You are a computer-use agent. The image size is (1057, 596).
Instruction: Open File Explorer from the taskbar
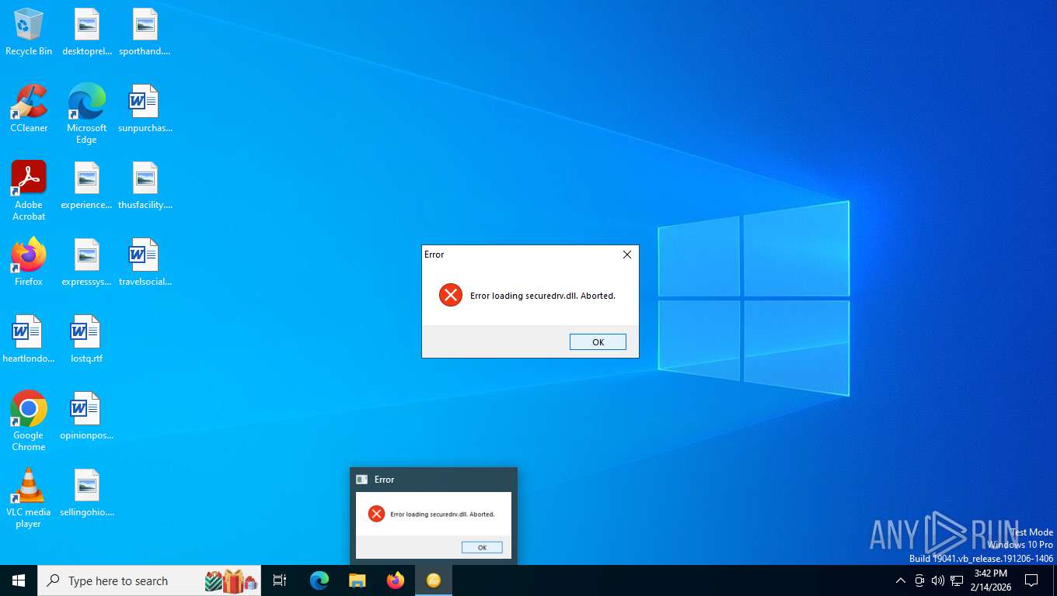pyautogui.click(x=358, y=580)
